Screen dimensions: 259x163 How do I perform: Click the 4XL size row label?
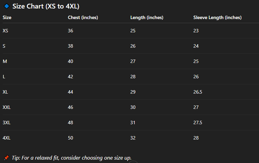tap(6, 138)
